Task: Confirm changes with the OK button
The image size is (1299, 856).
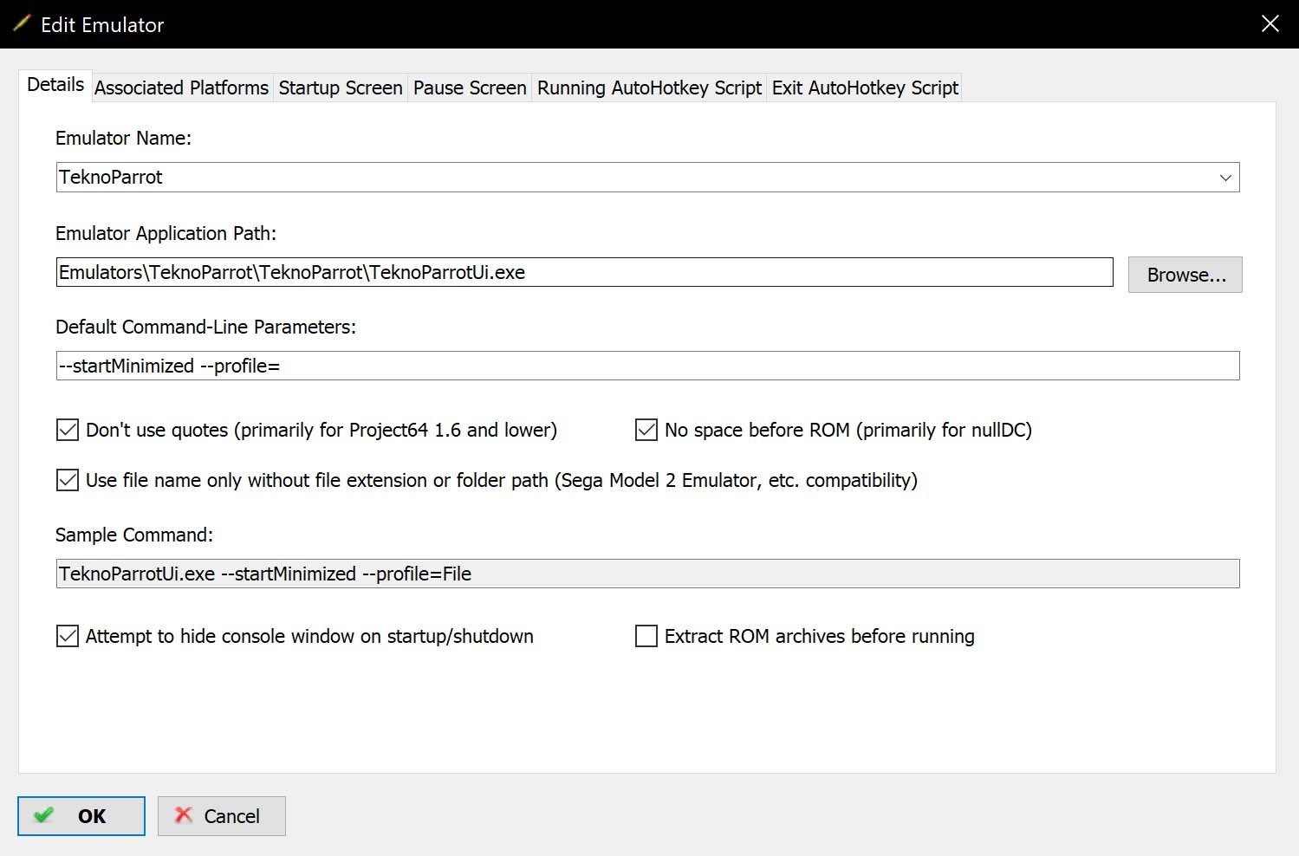Action: tap(81, 816)
